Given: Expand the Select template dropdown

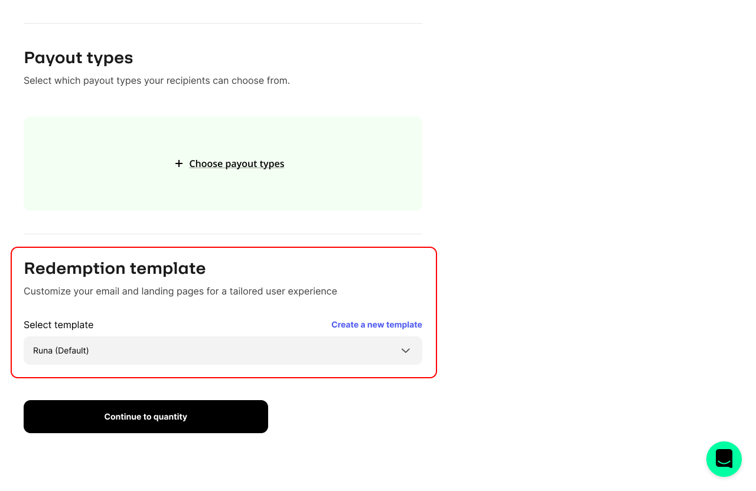Looking at the screenshot, I should (x=223, y=351).
